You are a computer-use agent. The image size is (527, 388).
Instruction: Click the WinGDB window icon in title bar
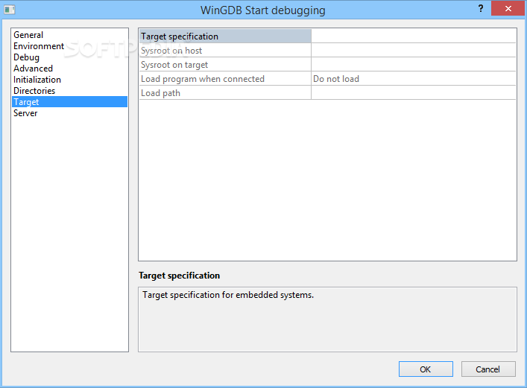point(10,10)
